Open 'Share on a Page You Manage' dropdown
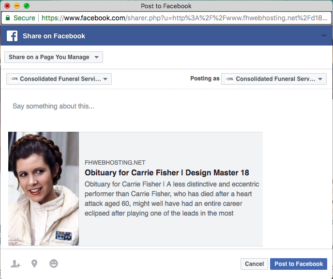 pos(54,57)
